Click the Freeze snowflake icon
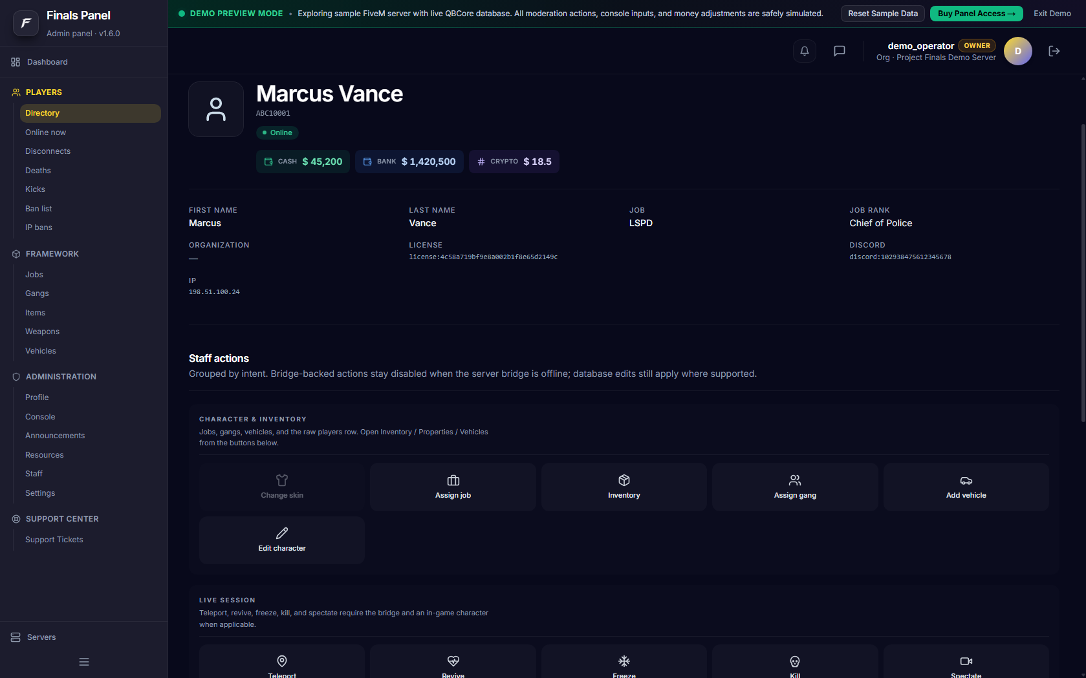The image size is (1086, 678). (624, 661)
